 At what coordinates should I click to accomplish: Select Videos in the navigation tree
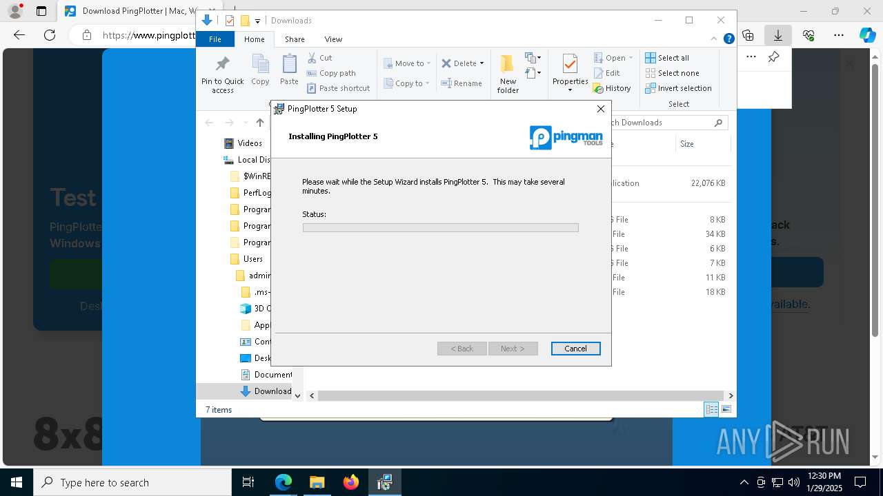click(243, 143)
